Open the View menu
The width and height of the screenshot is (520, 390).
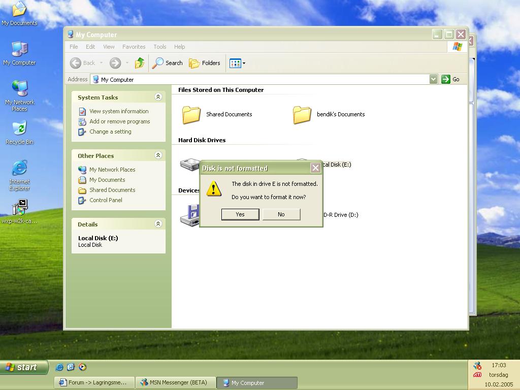[x=109, y=47]
